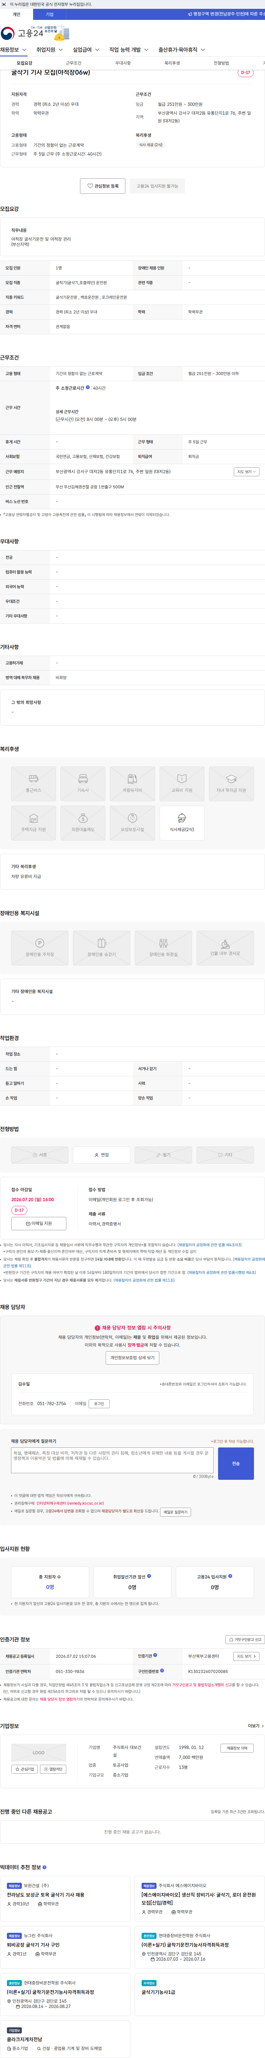
Task: Click the 고용24 logo
Action: (22, 33)
